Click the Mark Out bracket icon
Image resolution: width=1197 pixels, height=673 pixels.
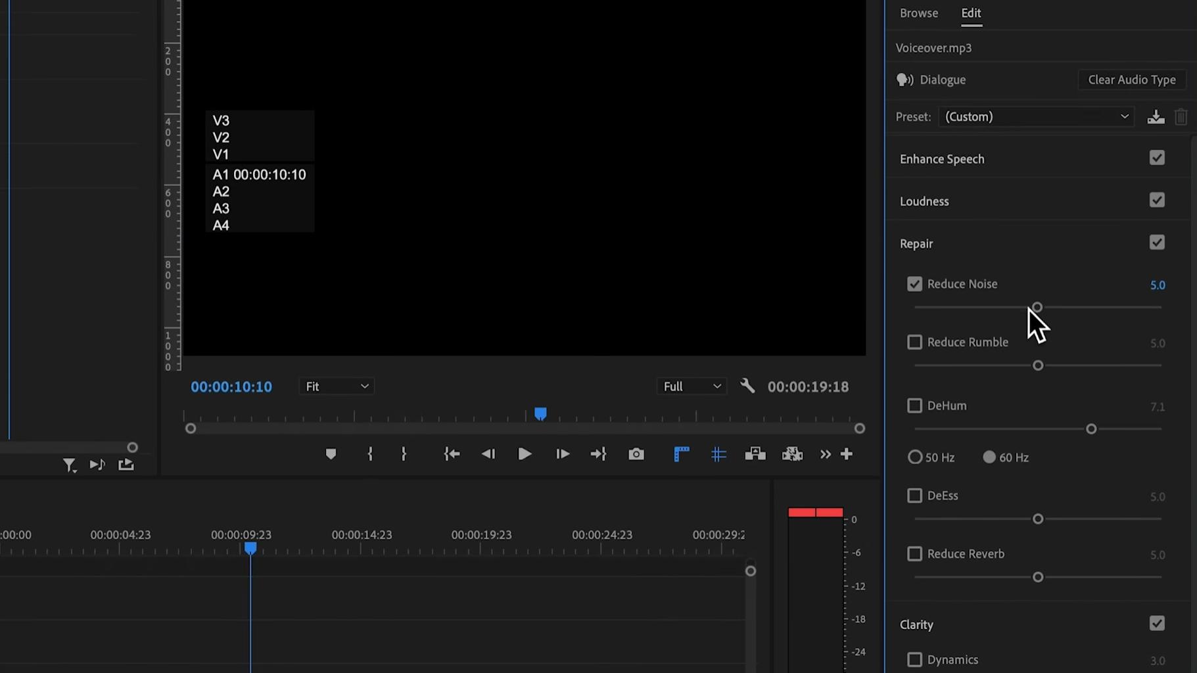(404, 454)
